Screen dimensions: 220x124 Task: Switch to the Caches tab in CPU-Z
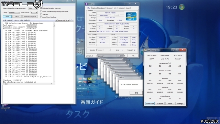(95, 8)
